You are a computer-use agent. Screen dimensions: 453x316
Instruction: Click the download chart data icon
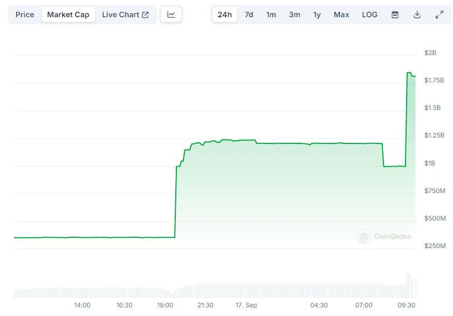coord(417,15)
